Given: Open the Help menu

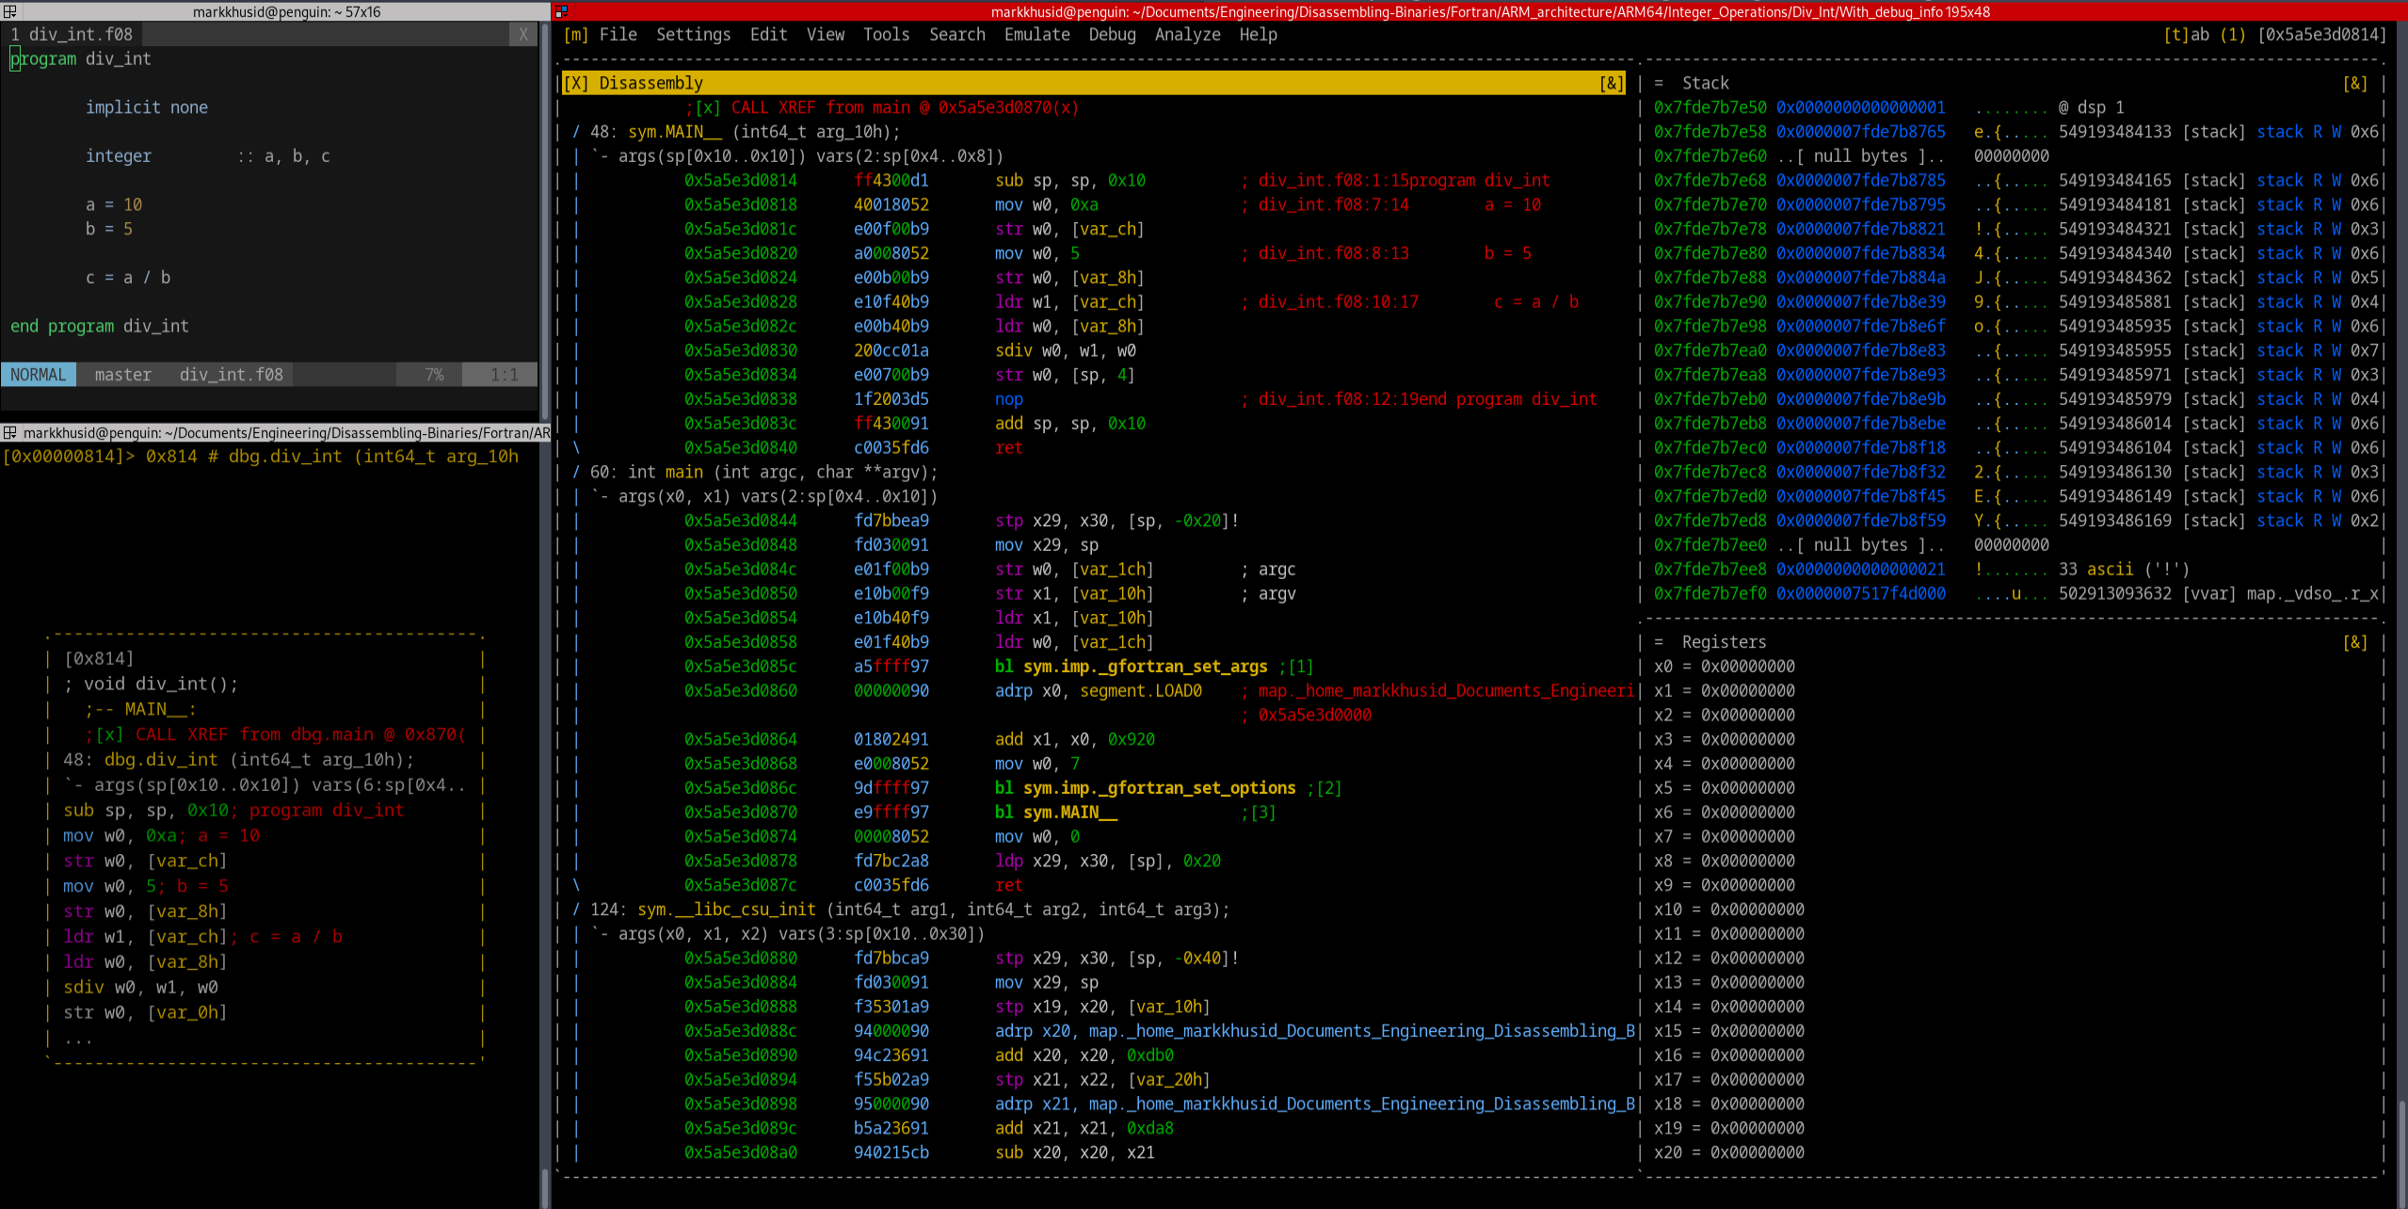Looking at the screenshot, I should 1258,35.
